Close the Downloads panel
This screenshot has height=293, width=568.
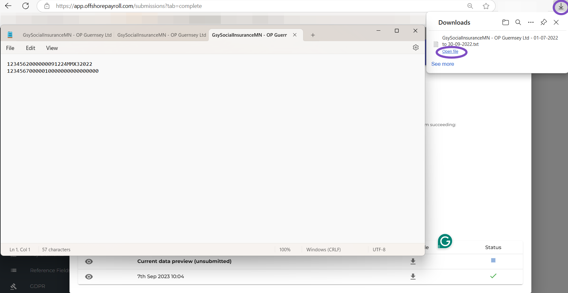click(556, 22)
